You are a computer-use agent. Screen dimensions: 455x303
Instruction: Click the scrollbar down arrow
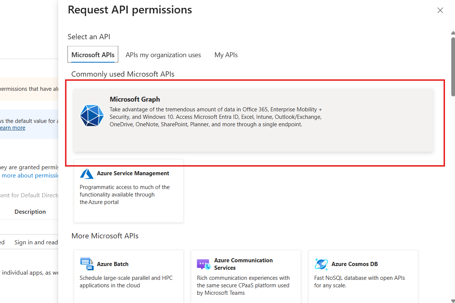[453, 300]
